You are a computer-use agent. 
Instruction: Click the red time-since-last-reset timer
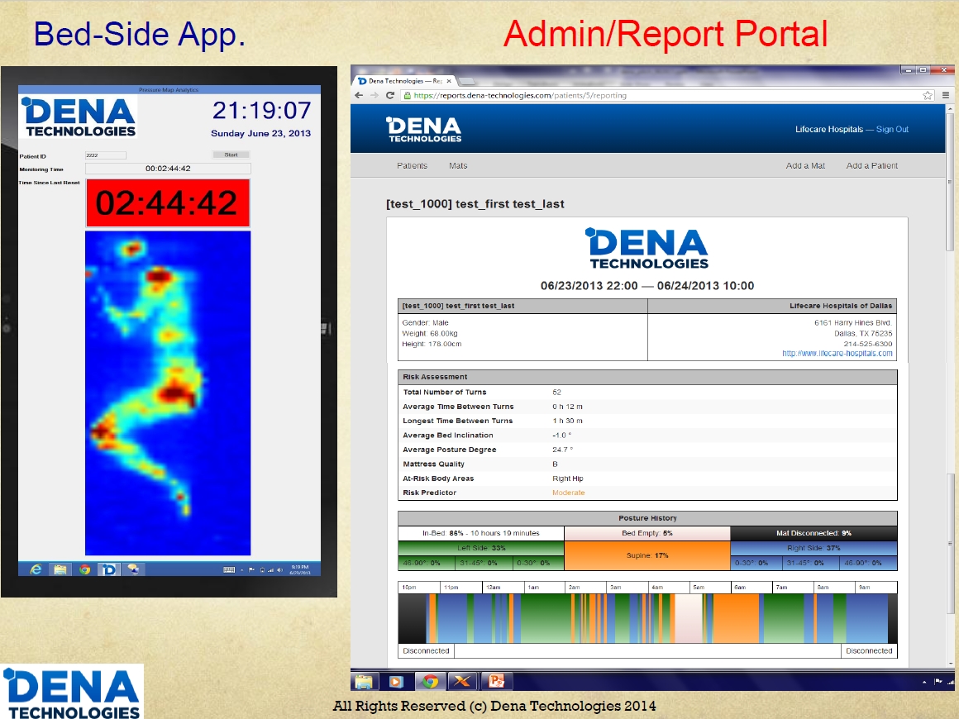tap(168, 203)
